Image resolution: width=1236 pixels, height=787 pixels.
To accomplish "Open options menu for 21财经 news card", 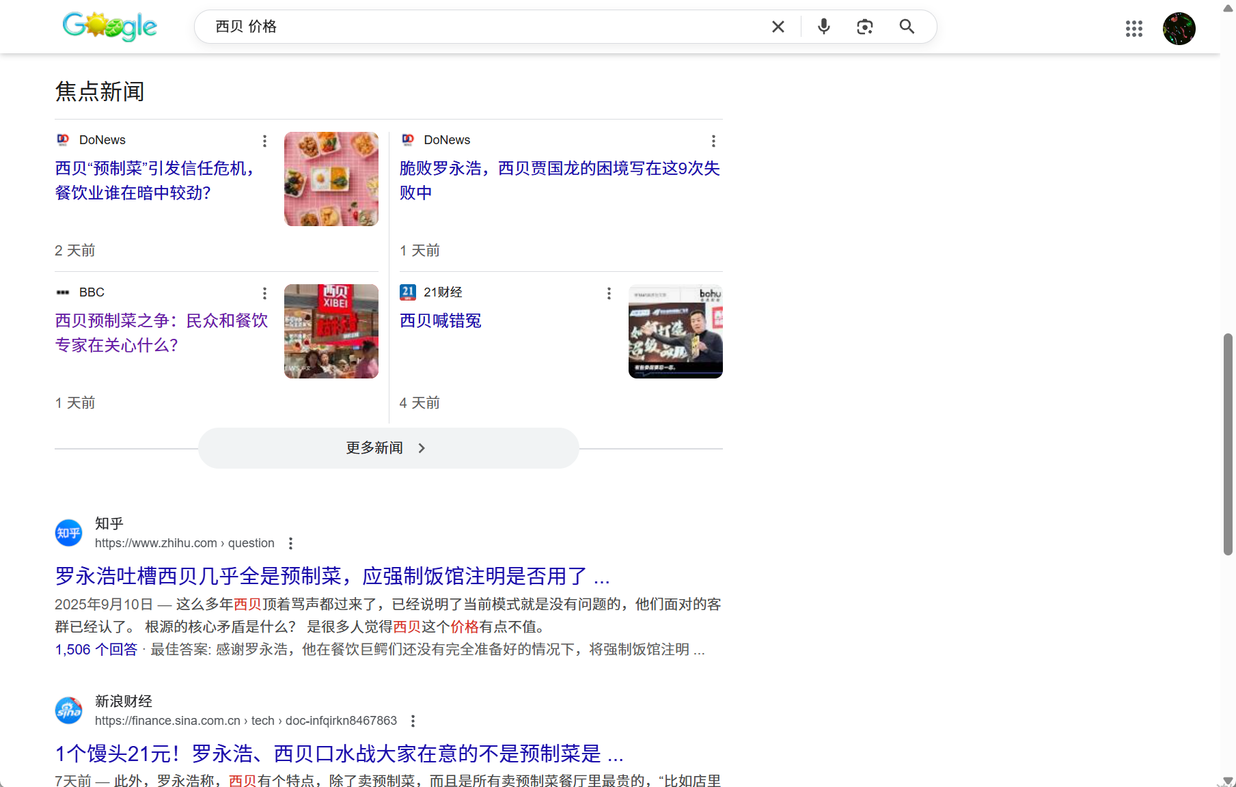I will coord(609,293).
